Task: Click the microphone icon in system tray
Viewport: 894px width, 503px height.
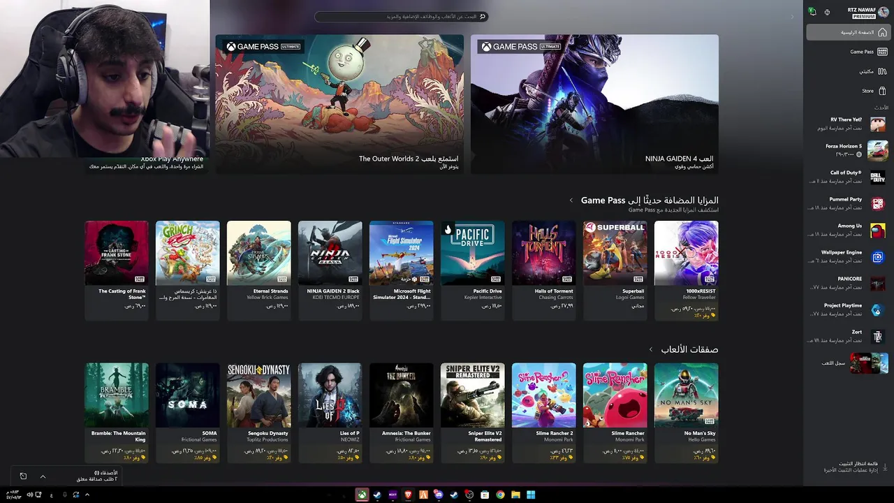Action: point(64,495)
